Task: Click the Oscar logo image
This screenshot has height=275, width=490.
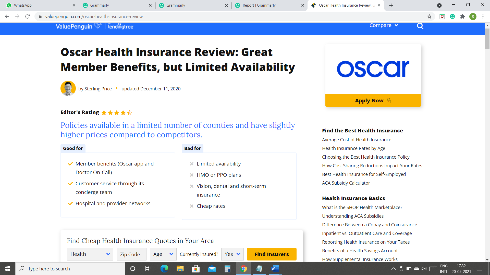Action: coord(373,69)
